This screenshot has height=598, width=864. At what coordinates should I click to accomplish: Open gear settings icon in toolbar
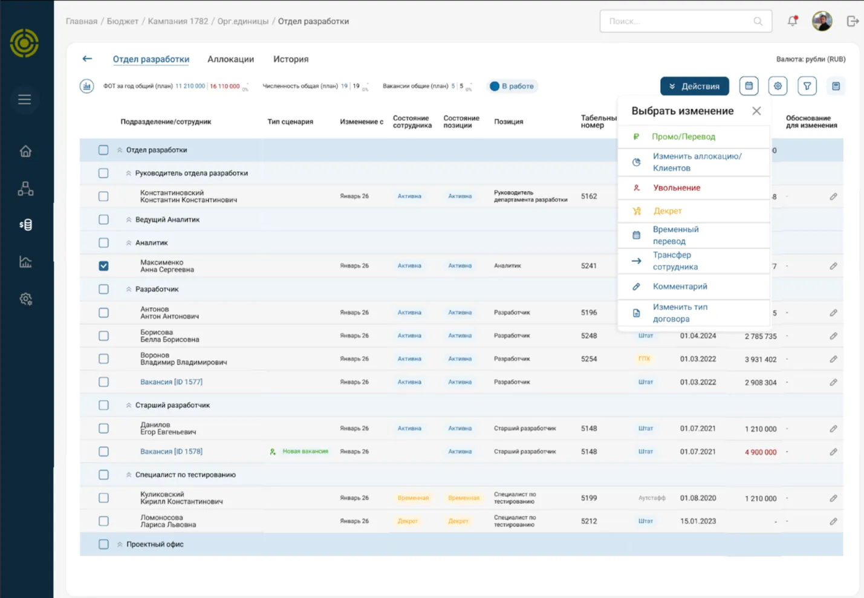coord(778,86)
